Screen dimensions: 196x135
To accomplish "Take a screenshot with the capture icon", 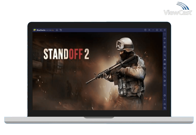I will [165, 68].
